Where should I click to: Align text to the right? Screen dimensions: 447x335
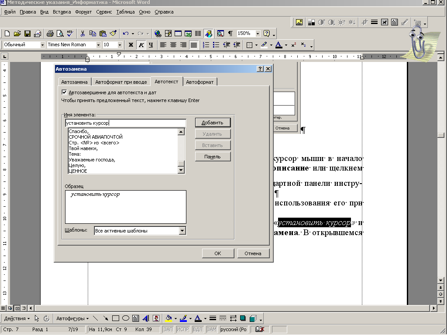(183, 45)
